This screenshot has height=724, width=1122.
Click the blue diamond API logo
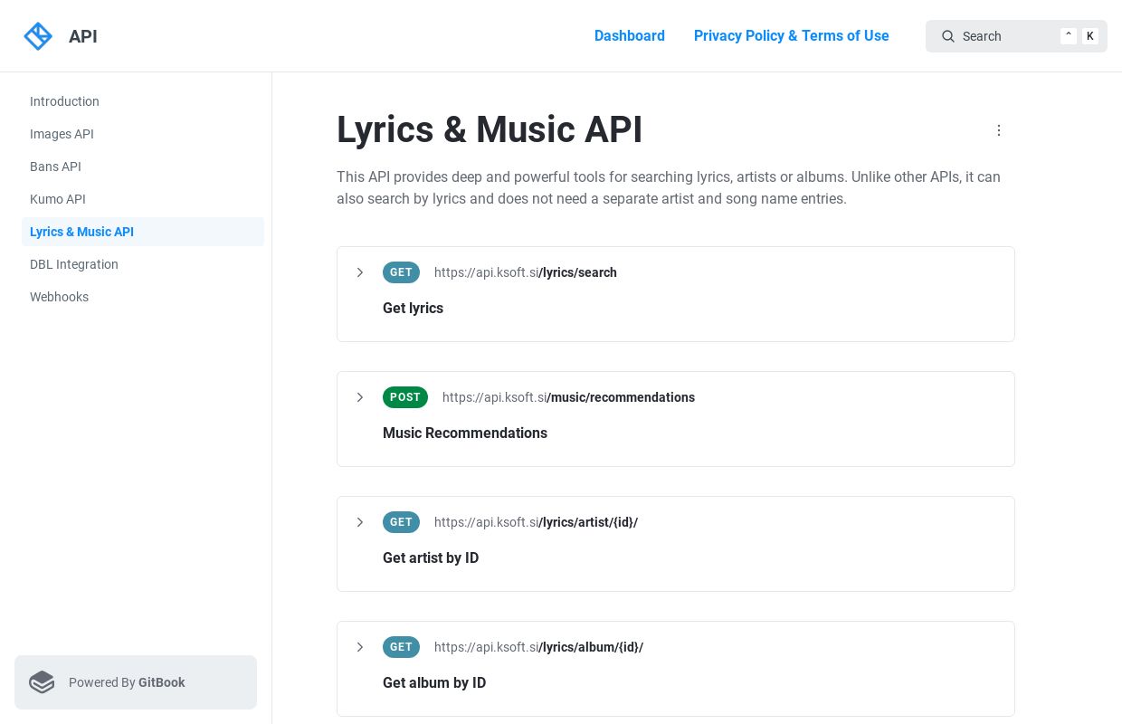(38, 36)
